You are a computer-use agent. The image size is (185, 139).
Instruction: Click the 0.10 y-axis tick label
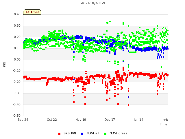17,48
